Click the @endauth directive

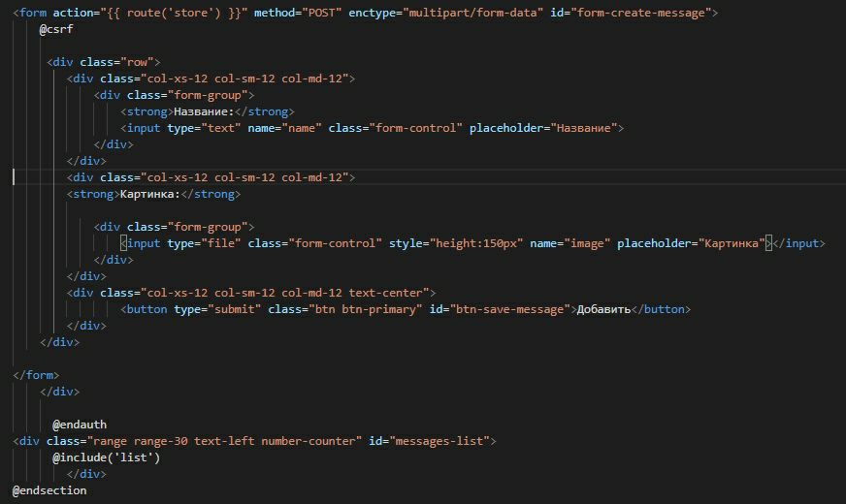click(x=80, y=425)
